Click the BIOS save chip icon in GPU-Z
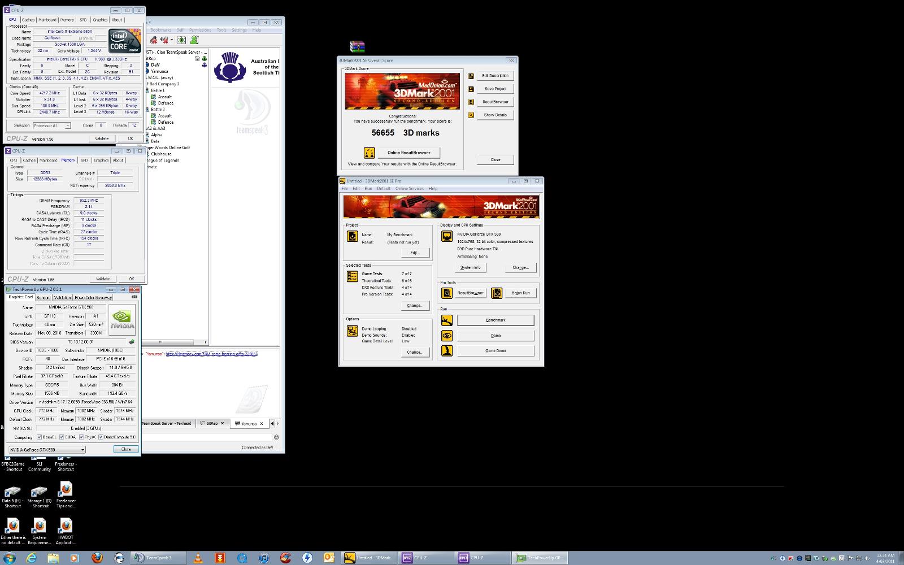 pos(132,342)
